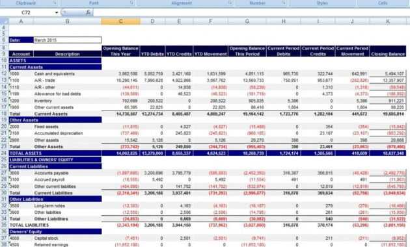Image resolution: width=410 pixels, height=247 pixels.
Task: Open the Font group dialog launcher
Action: point(132,3)
